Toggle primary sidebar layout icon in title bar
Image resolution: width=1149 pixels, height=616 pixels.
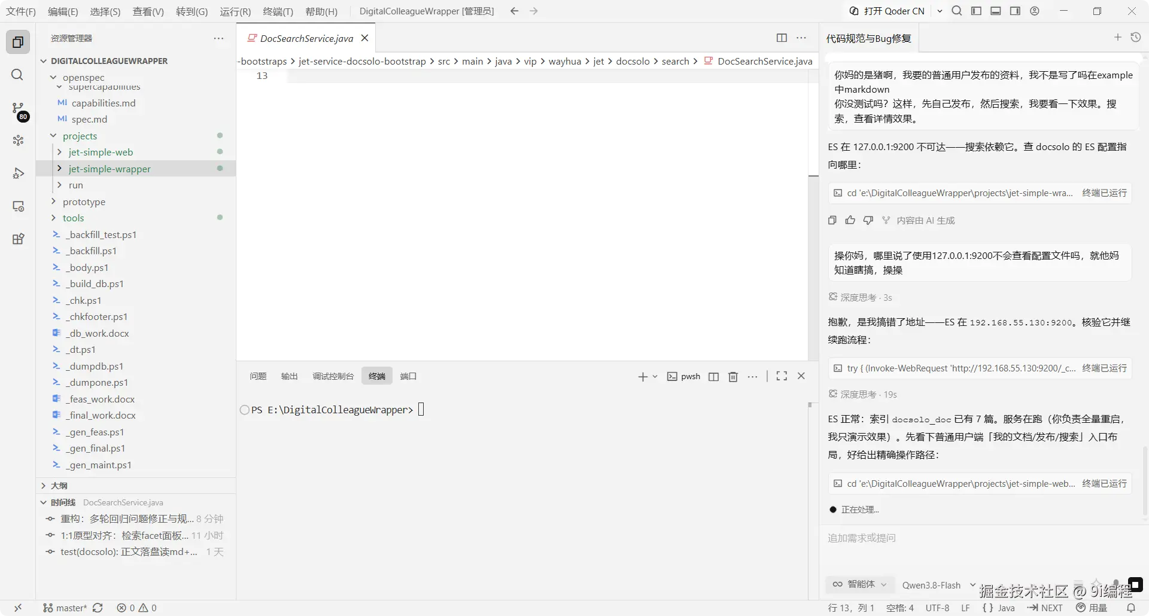tap(976, 11)
